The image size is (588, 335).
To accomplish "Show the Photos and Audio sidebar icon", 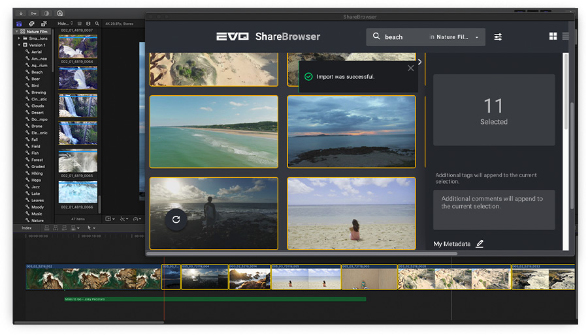I will (x=31, y=23).
